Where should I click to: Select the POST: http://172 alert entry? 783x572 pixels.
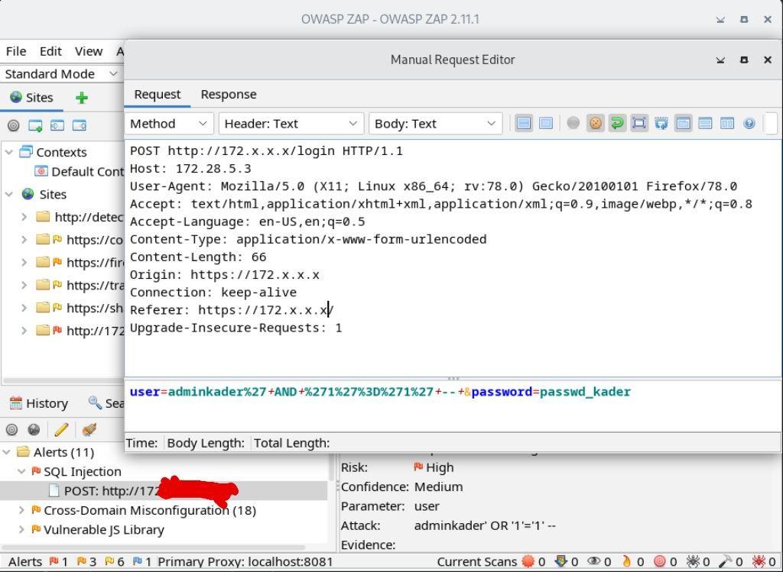(x=142, y=491)
